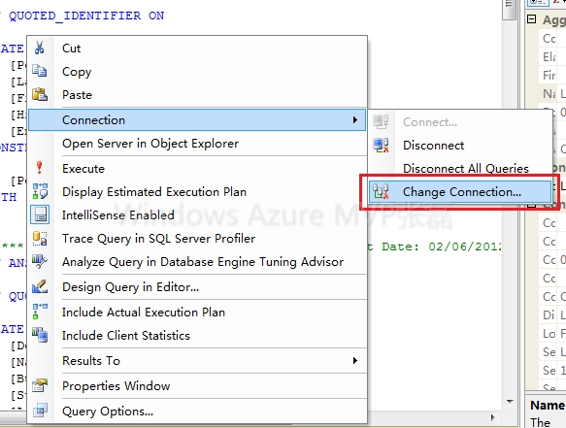Screen dimensions: 566x428
Task: Expand the Results To submenu arrow
Action: click(x=355, y=360)
